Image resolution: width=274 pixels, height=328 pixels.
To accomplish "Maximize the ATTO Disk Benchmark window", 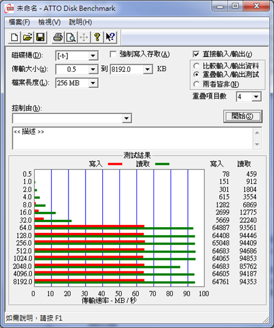I will (235, 6).
